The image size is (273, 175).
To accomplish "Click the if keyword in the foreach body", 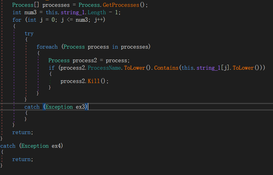I will pos(51,68).
